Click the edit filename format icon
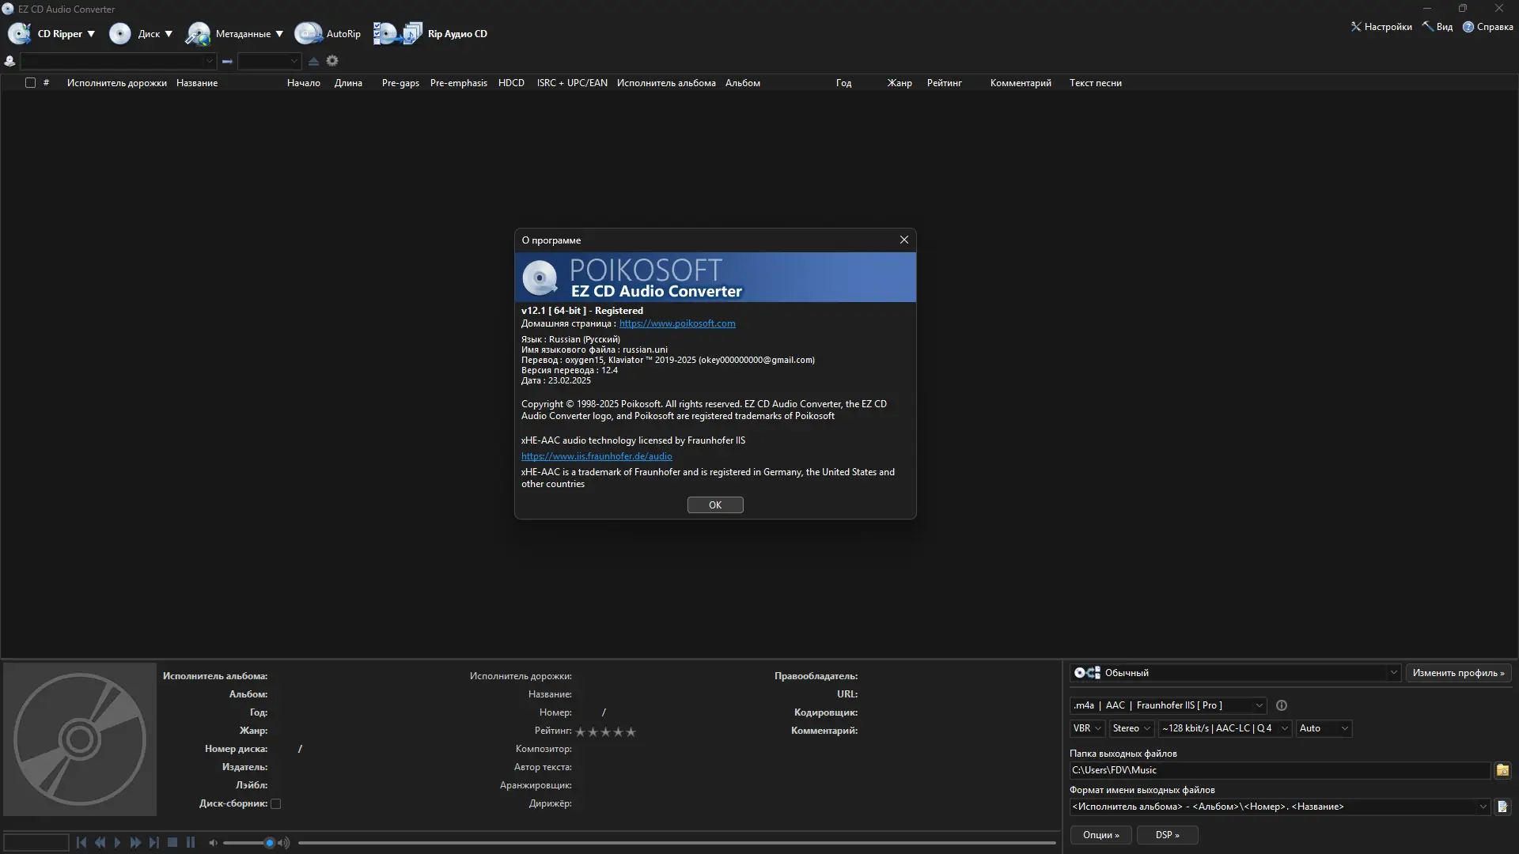1519x854 pixels. tap(1502, 807)
